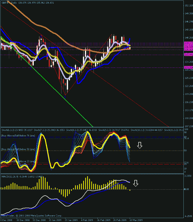Select the 90 stochastic scale value
The image size is (193, 222).
(x=185, y=132)
